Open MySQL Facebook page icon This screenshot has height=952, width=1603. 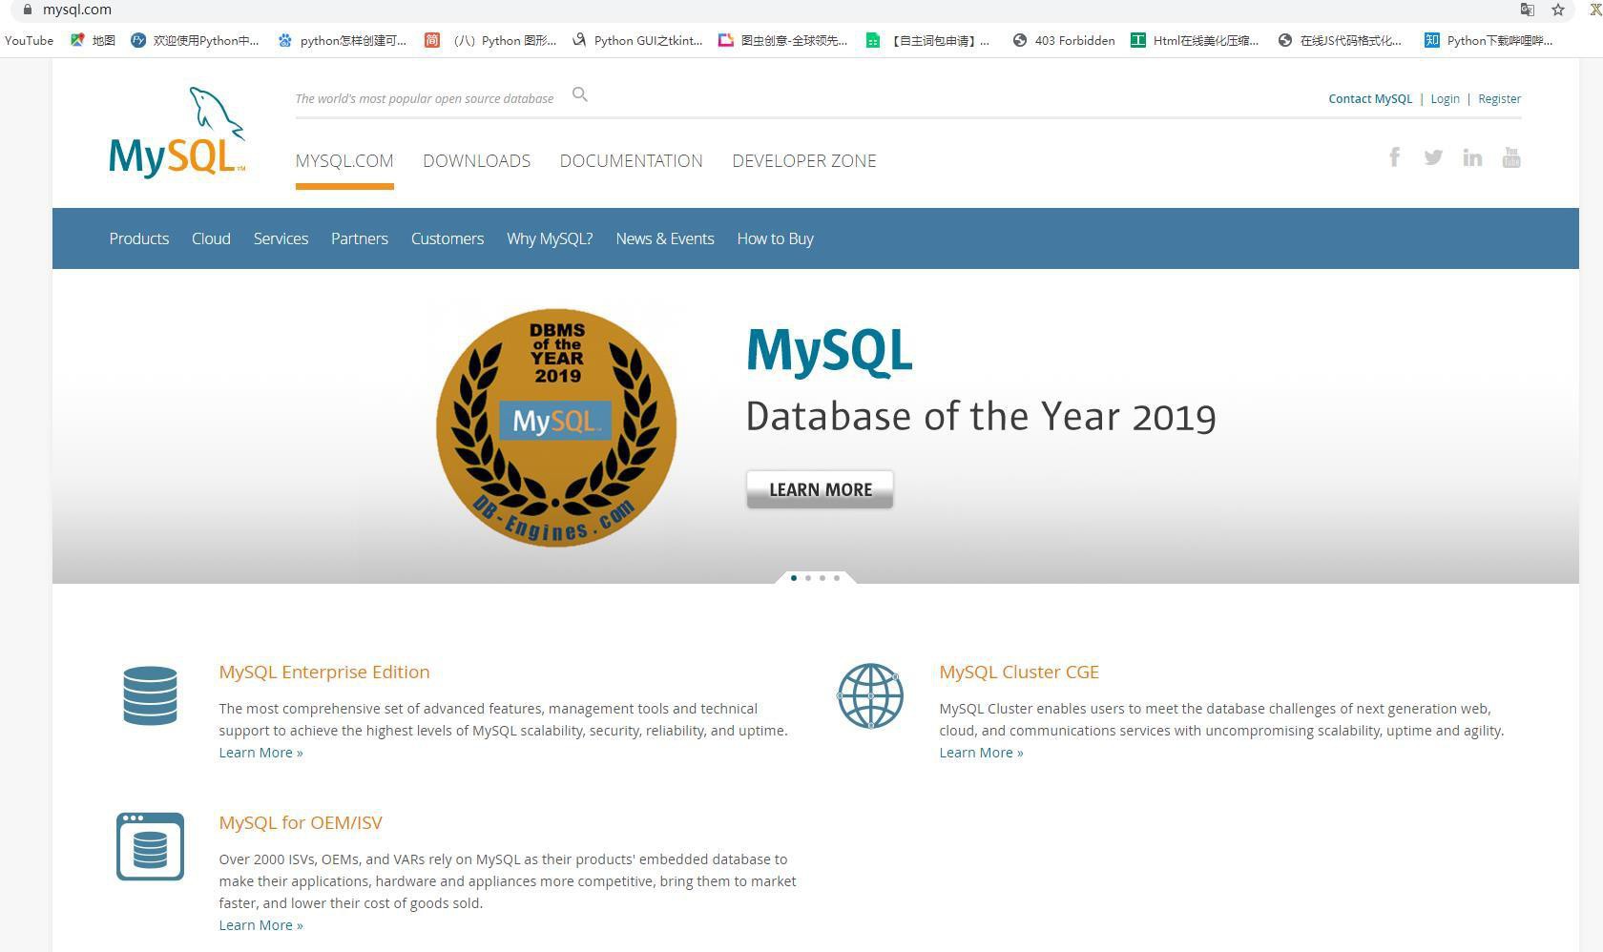tap(1394, 157)
